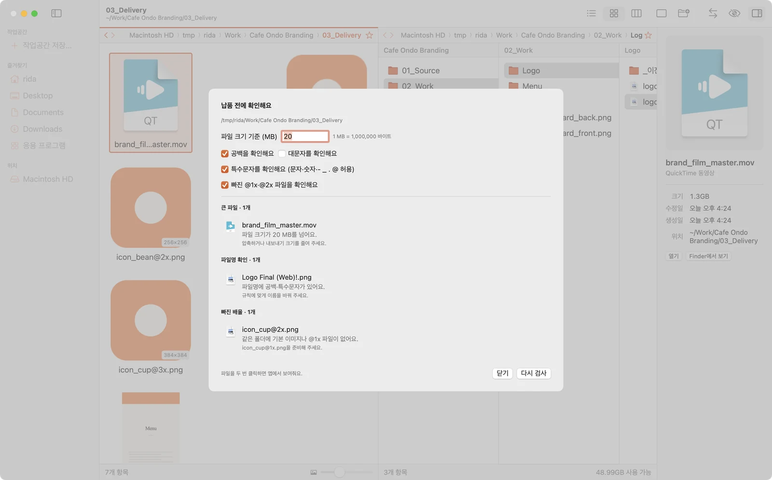772x480 pixels.
Task: Click the 다시 검사 button
Action: pyautogui.click(x=534, y=373)
